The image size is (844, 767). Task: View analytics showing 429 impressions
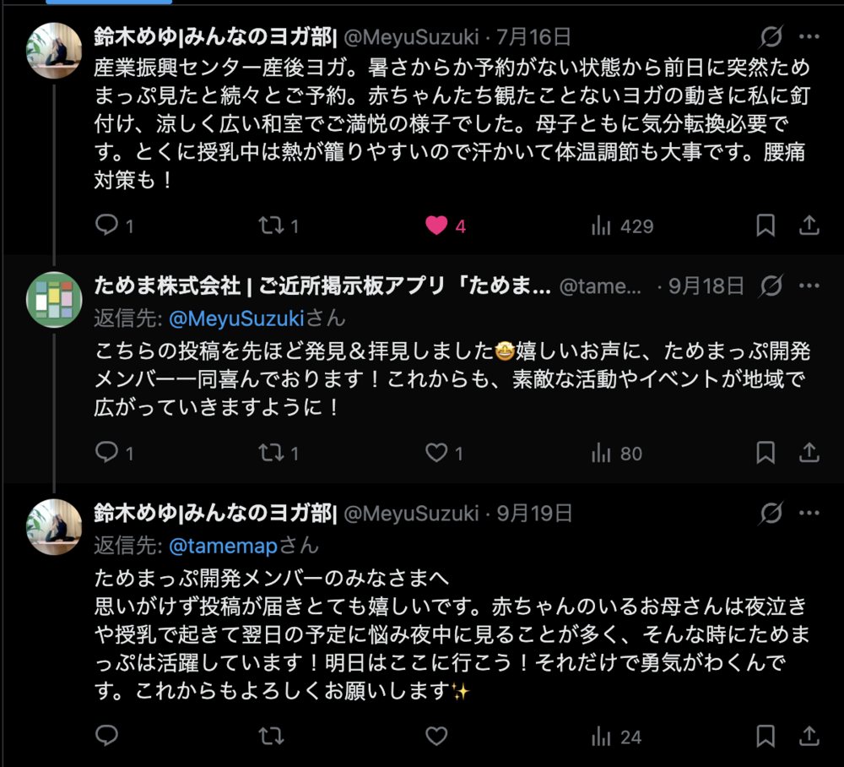coord(622,226)
